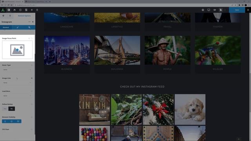The image size is (251, 141).
Task: Open the browser profile avatar
Action: tap(246, 5)
